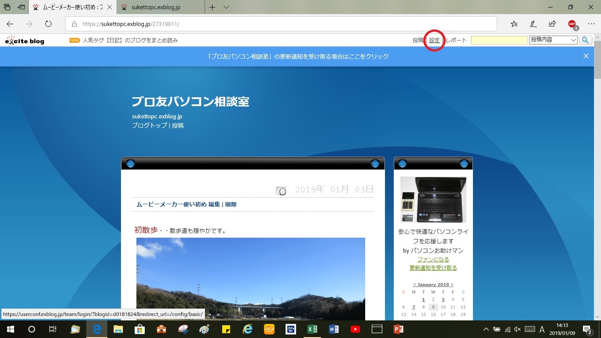The width and height of the screenshot is (601, 338).
Task: Click the ファンになる link
Action: coord(433,259)
